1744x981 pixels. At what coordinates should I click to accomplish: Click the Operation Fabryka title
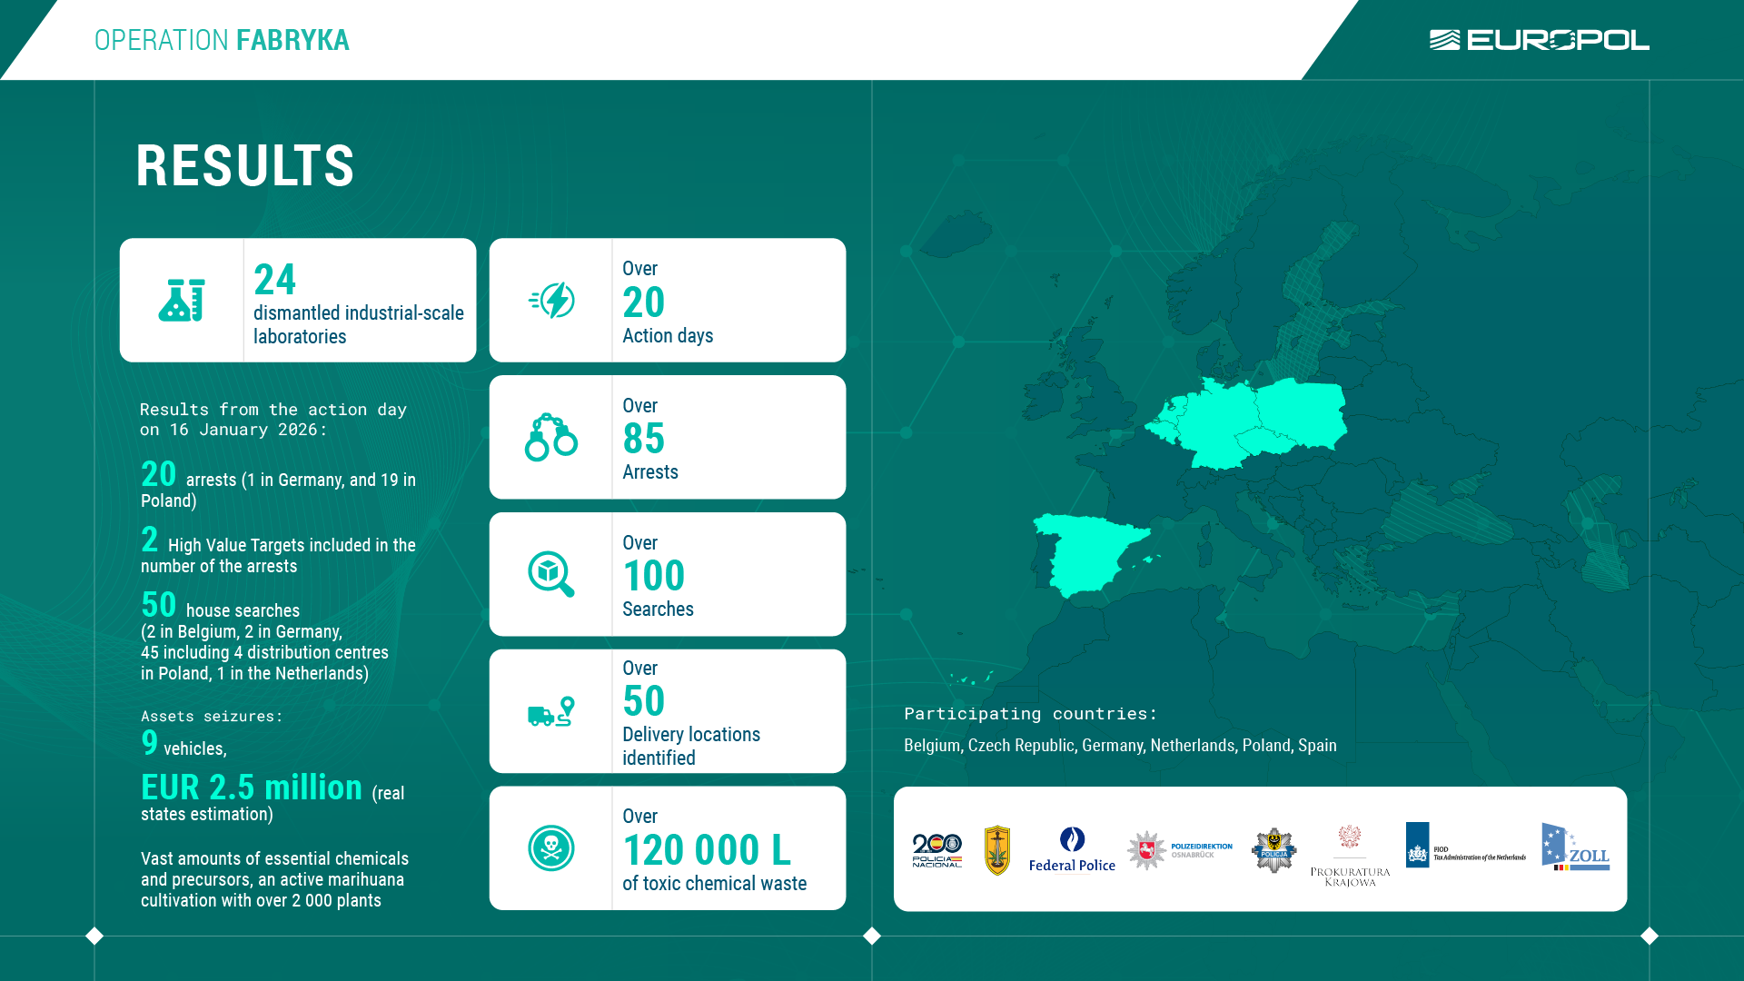click(x=222, y=40)
